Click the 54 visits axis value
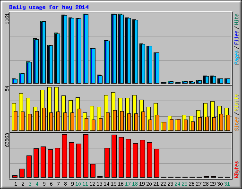The height and width of the screenshot is (189, 242). pos(7,89)
